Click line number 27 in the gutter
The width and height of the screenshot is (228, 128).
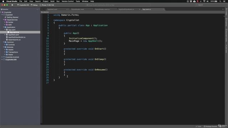click(x=47, y=83)
